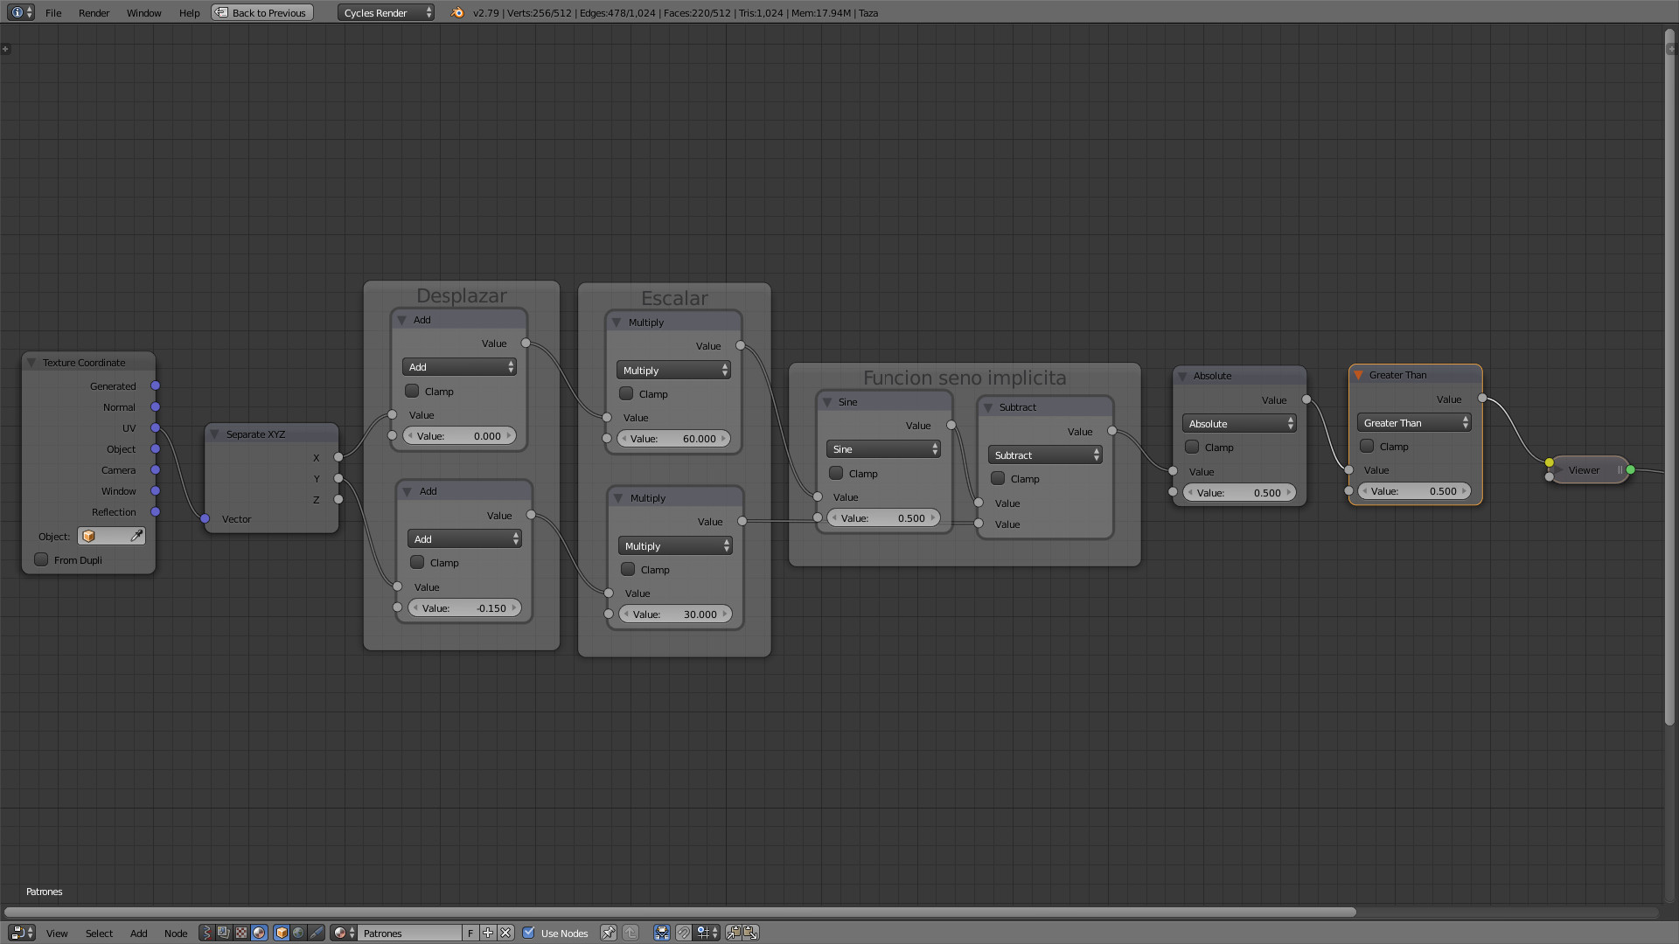Open lower Multiply operation dropdown

675,546
